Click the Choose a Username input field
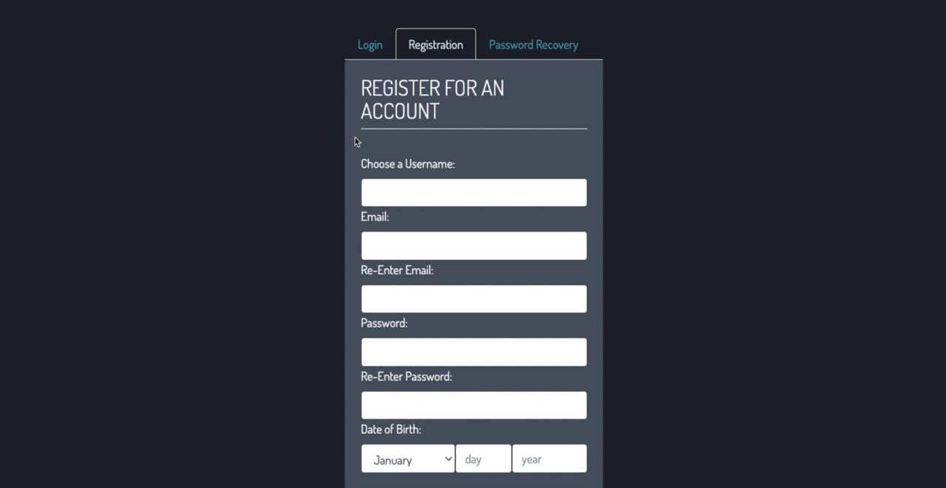 click(x=474, y=193)
